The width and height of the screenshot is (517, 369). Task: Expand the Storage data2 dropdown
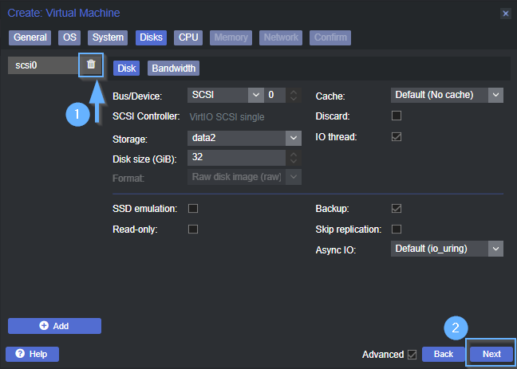pos(294,137)
